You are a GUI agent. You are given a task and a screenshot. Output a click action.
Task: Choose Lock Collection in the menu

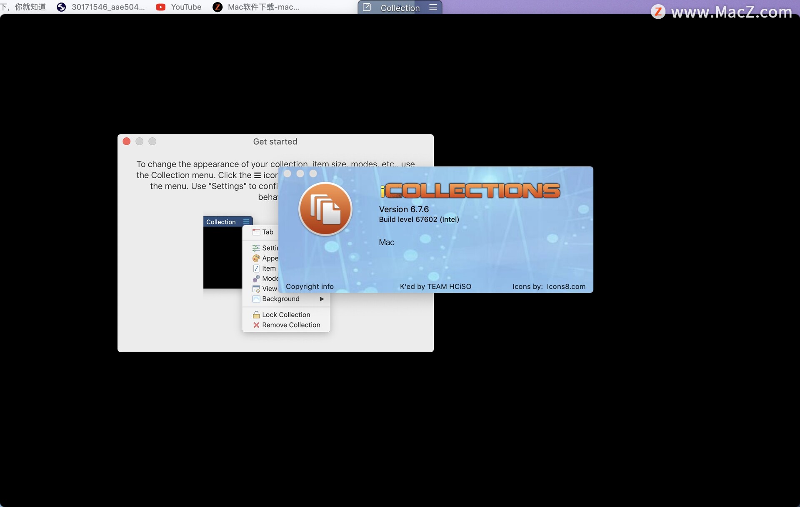click(x=286, y=315)
